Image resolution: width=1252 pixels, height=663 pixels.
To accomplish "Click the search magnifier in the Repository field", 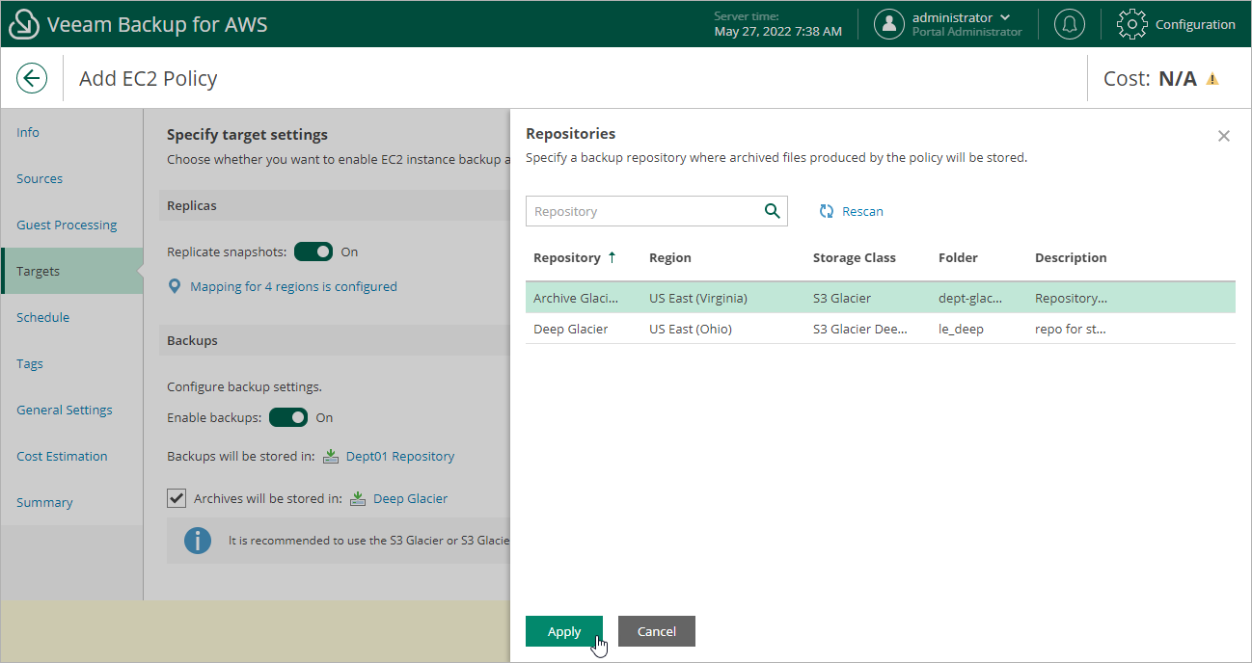I will pos(771,210).
